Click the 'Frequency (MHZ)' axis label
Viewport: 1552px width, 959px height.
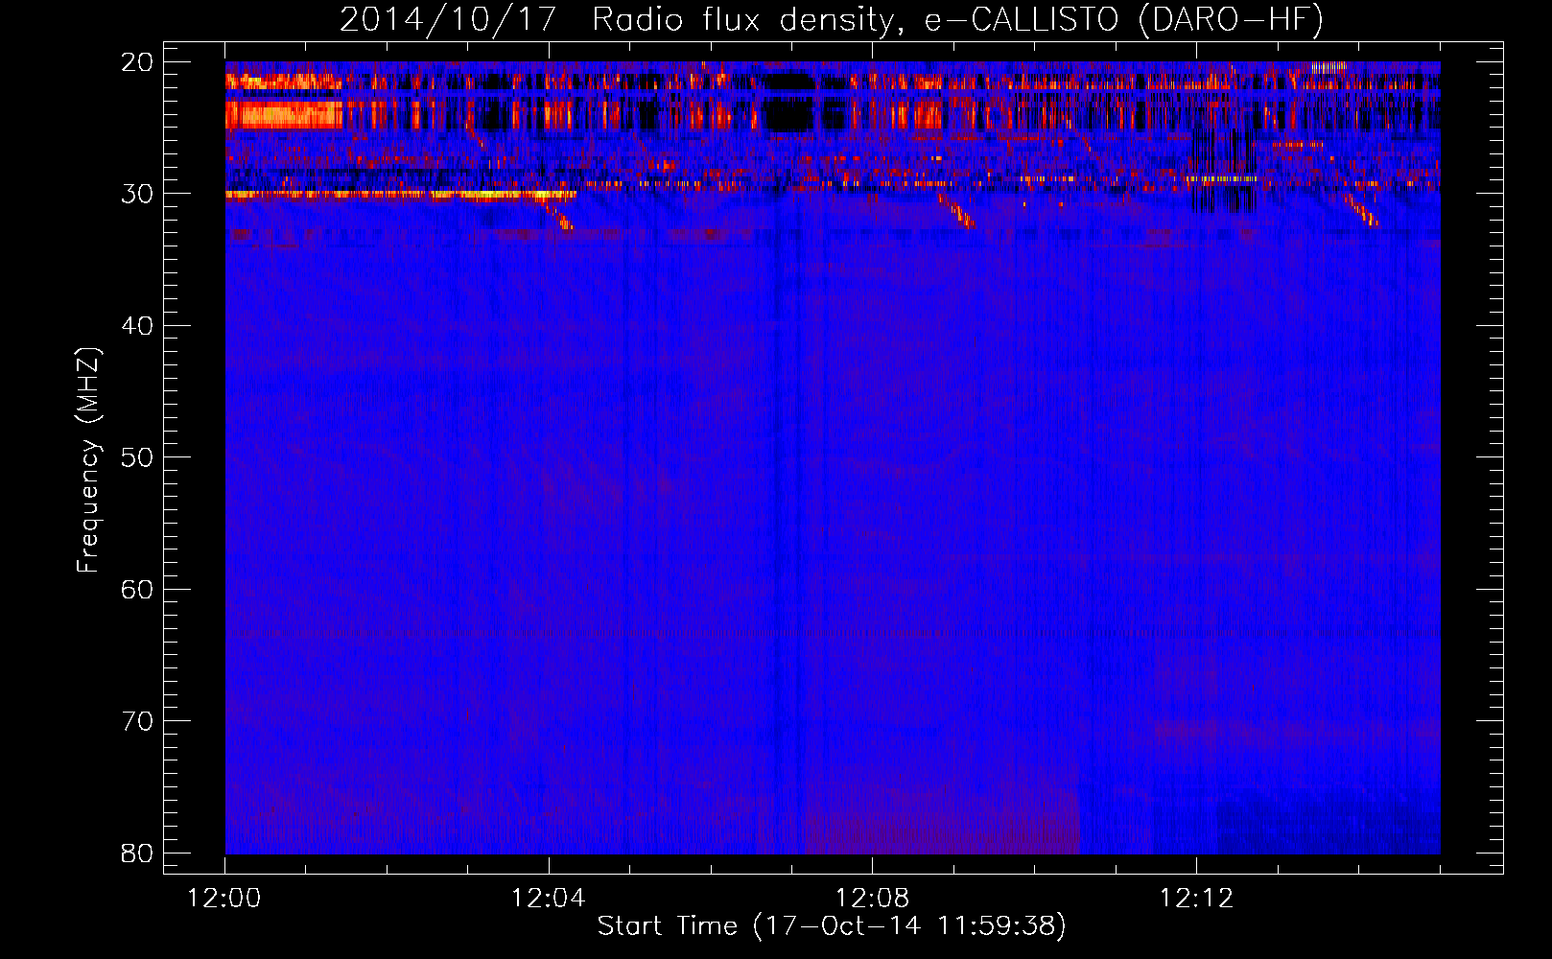click(88, 460)
